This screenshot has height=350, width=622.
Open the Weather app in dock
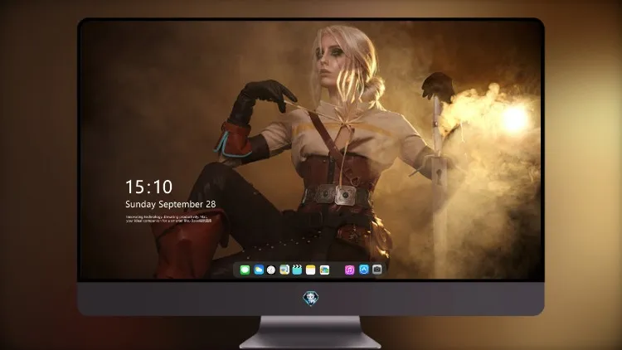click(x=259, y=270)
